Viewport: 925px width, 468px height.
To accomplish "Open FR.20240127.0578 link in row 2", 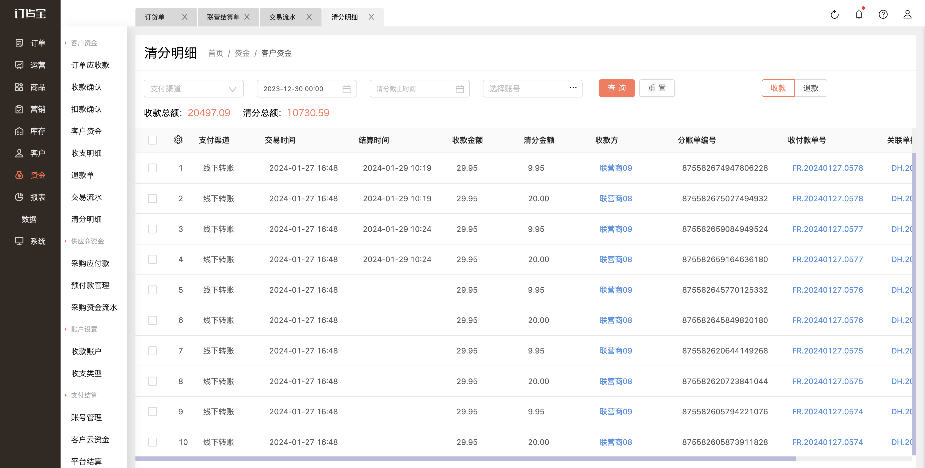I will click(x=827, y=198).
